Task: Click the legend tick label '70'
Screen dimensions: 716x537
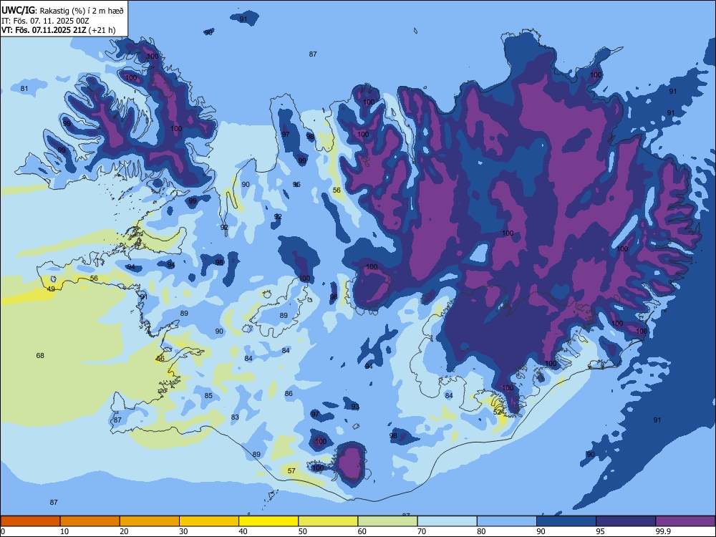Action: (x=422, y=531)
